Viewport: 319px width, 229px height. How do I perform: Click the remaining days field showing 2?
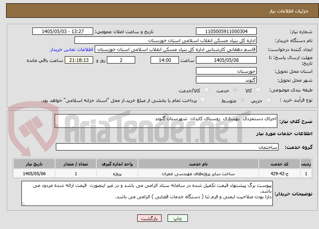click(121, 60)
